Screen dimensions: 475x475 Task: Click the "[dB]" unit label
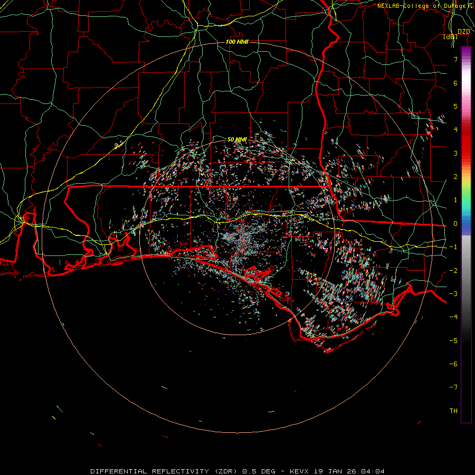pyautogui.click(x=451, y=36)
